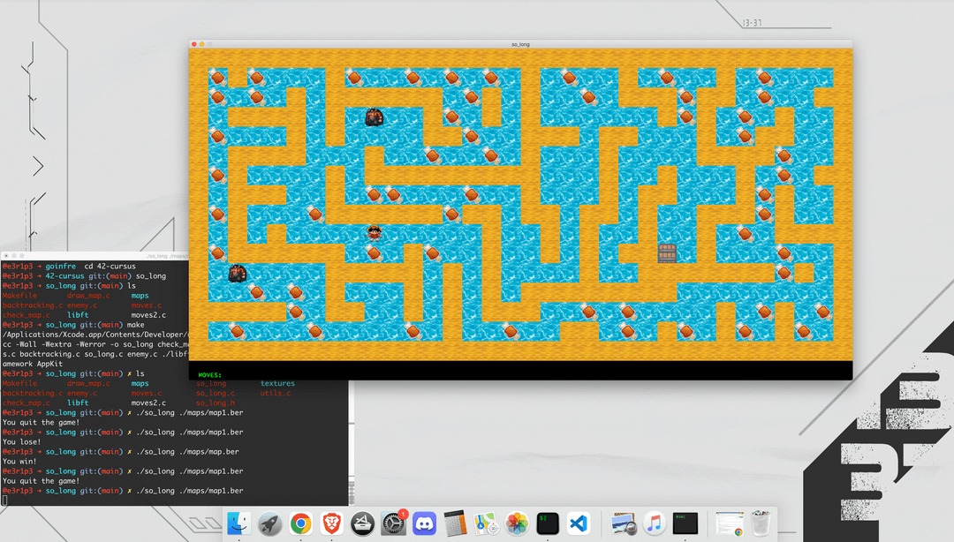Viewport: 954px width, 542px height.
Task: Click meat collectible directly below player character
Action: (x=375, y=253)
